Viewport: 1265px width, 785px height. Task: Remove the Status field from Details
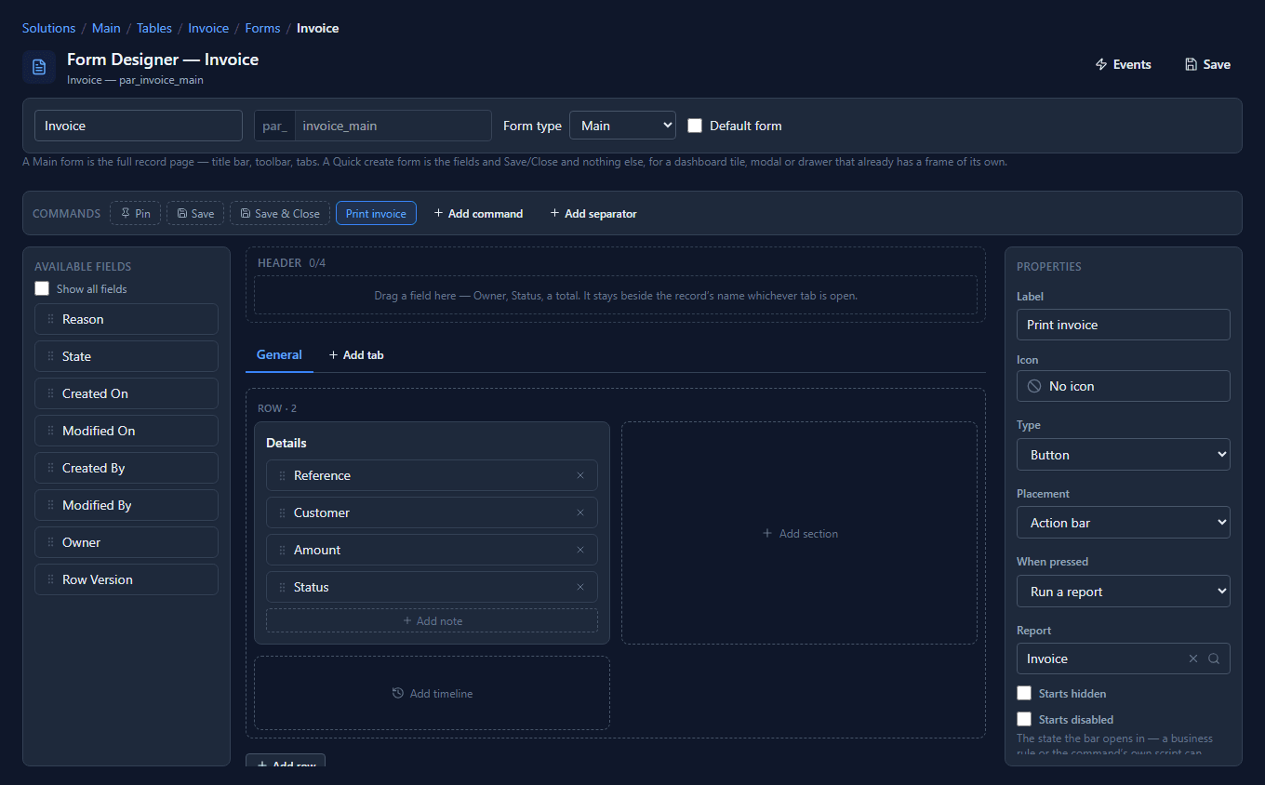tap(580, 587)
